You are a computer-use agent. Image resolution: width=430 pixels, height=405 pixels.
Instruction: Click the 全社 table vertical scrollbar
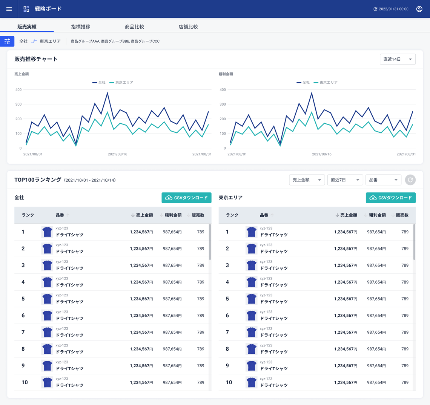210,242
